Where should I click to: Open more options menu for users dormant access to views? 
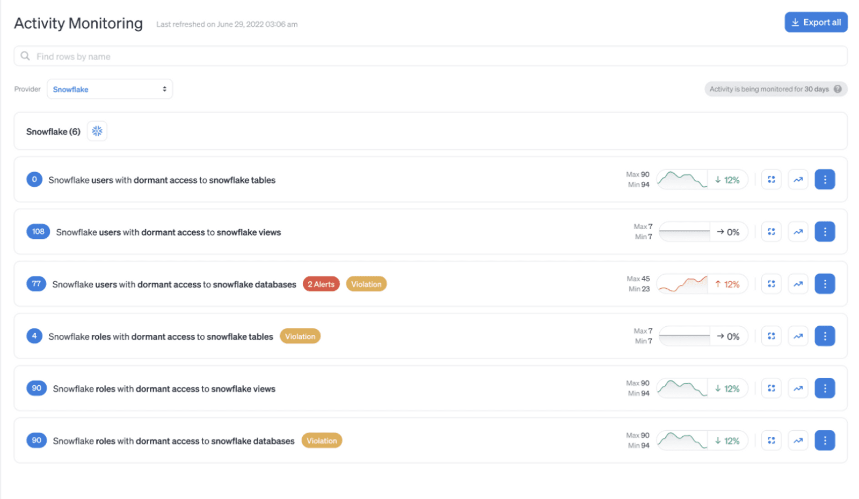coord(825,232)
